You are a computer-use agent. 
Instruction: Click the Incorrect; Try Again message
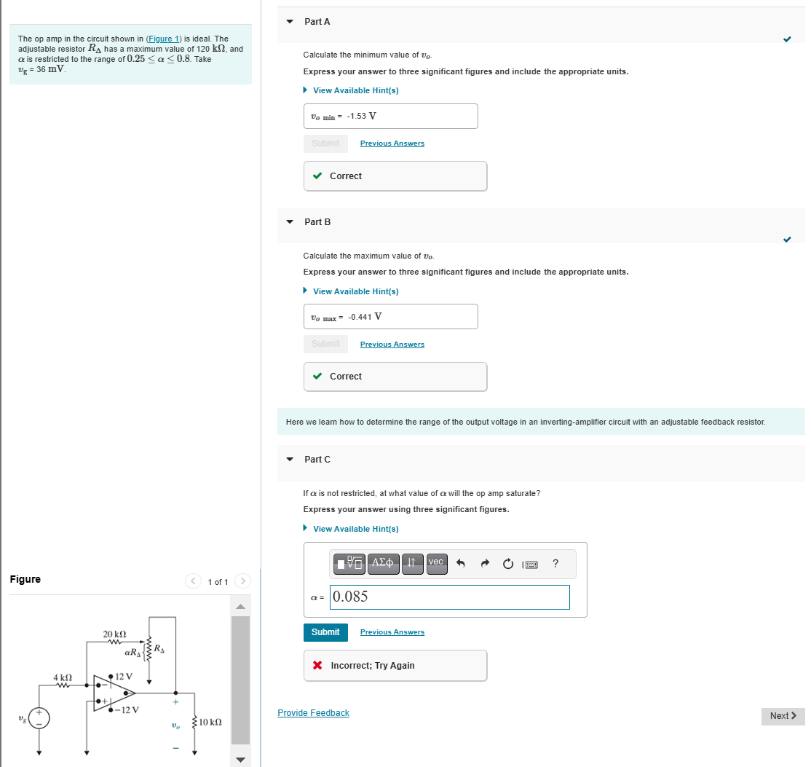pos(395,666)
